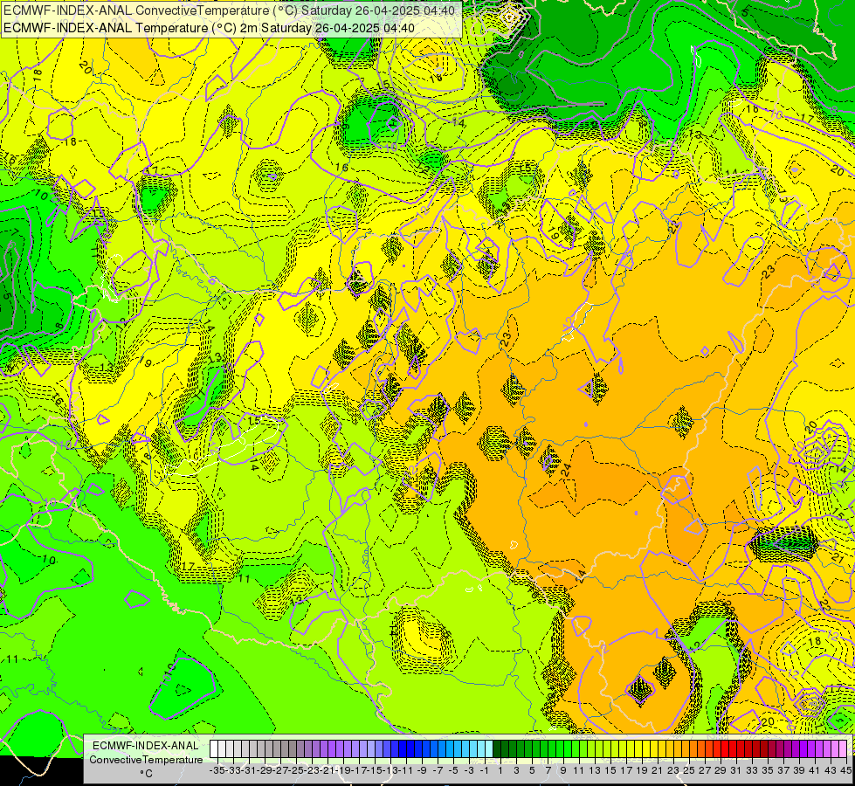Select the white legend swatch above -35
This screenshot has height=786, width=855.
(214, 748)
